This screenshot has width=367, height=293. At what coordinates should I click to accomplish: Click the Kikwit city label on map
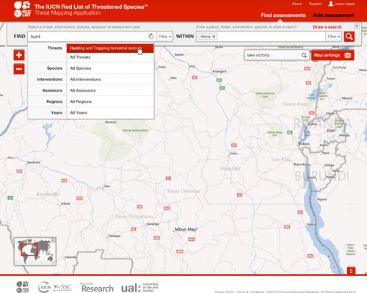(x=65, y=203)
